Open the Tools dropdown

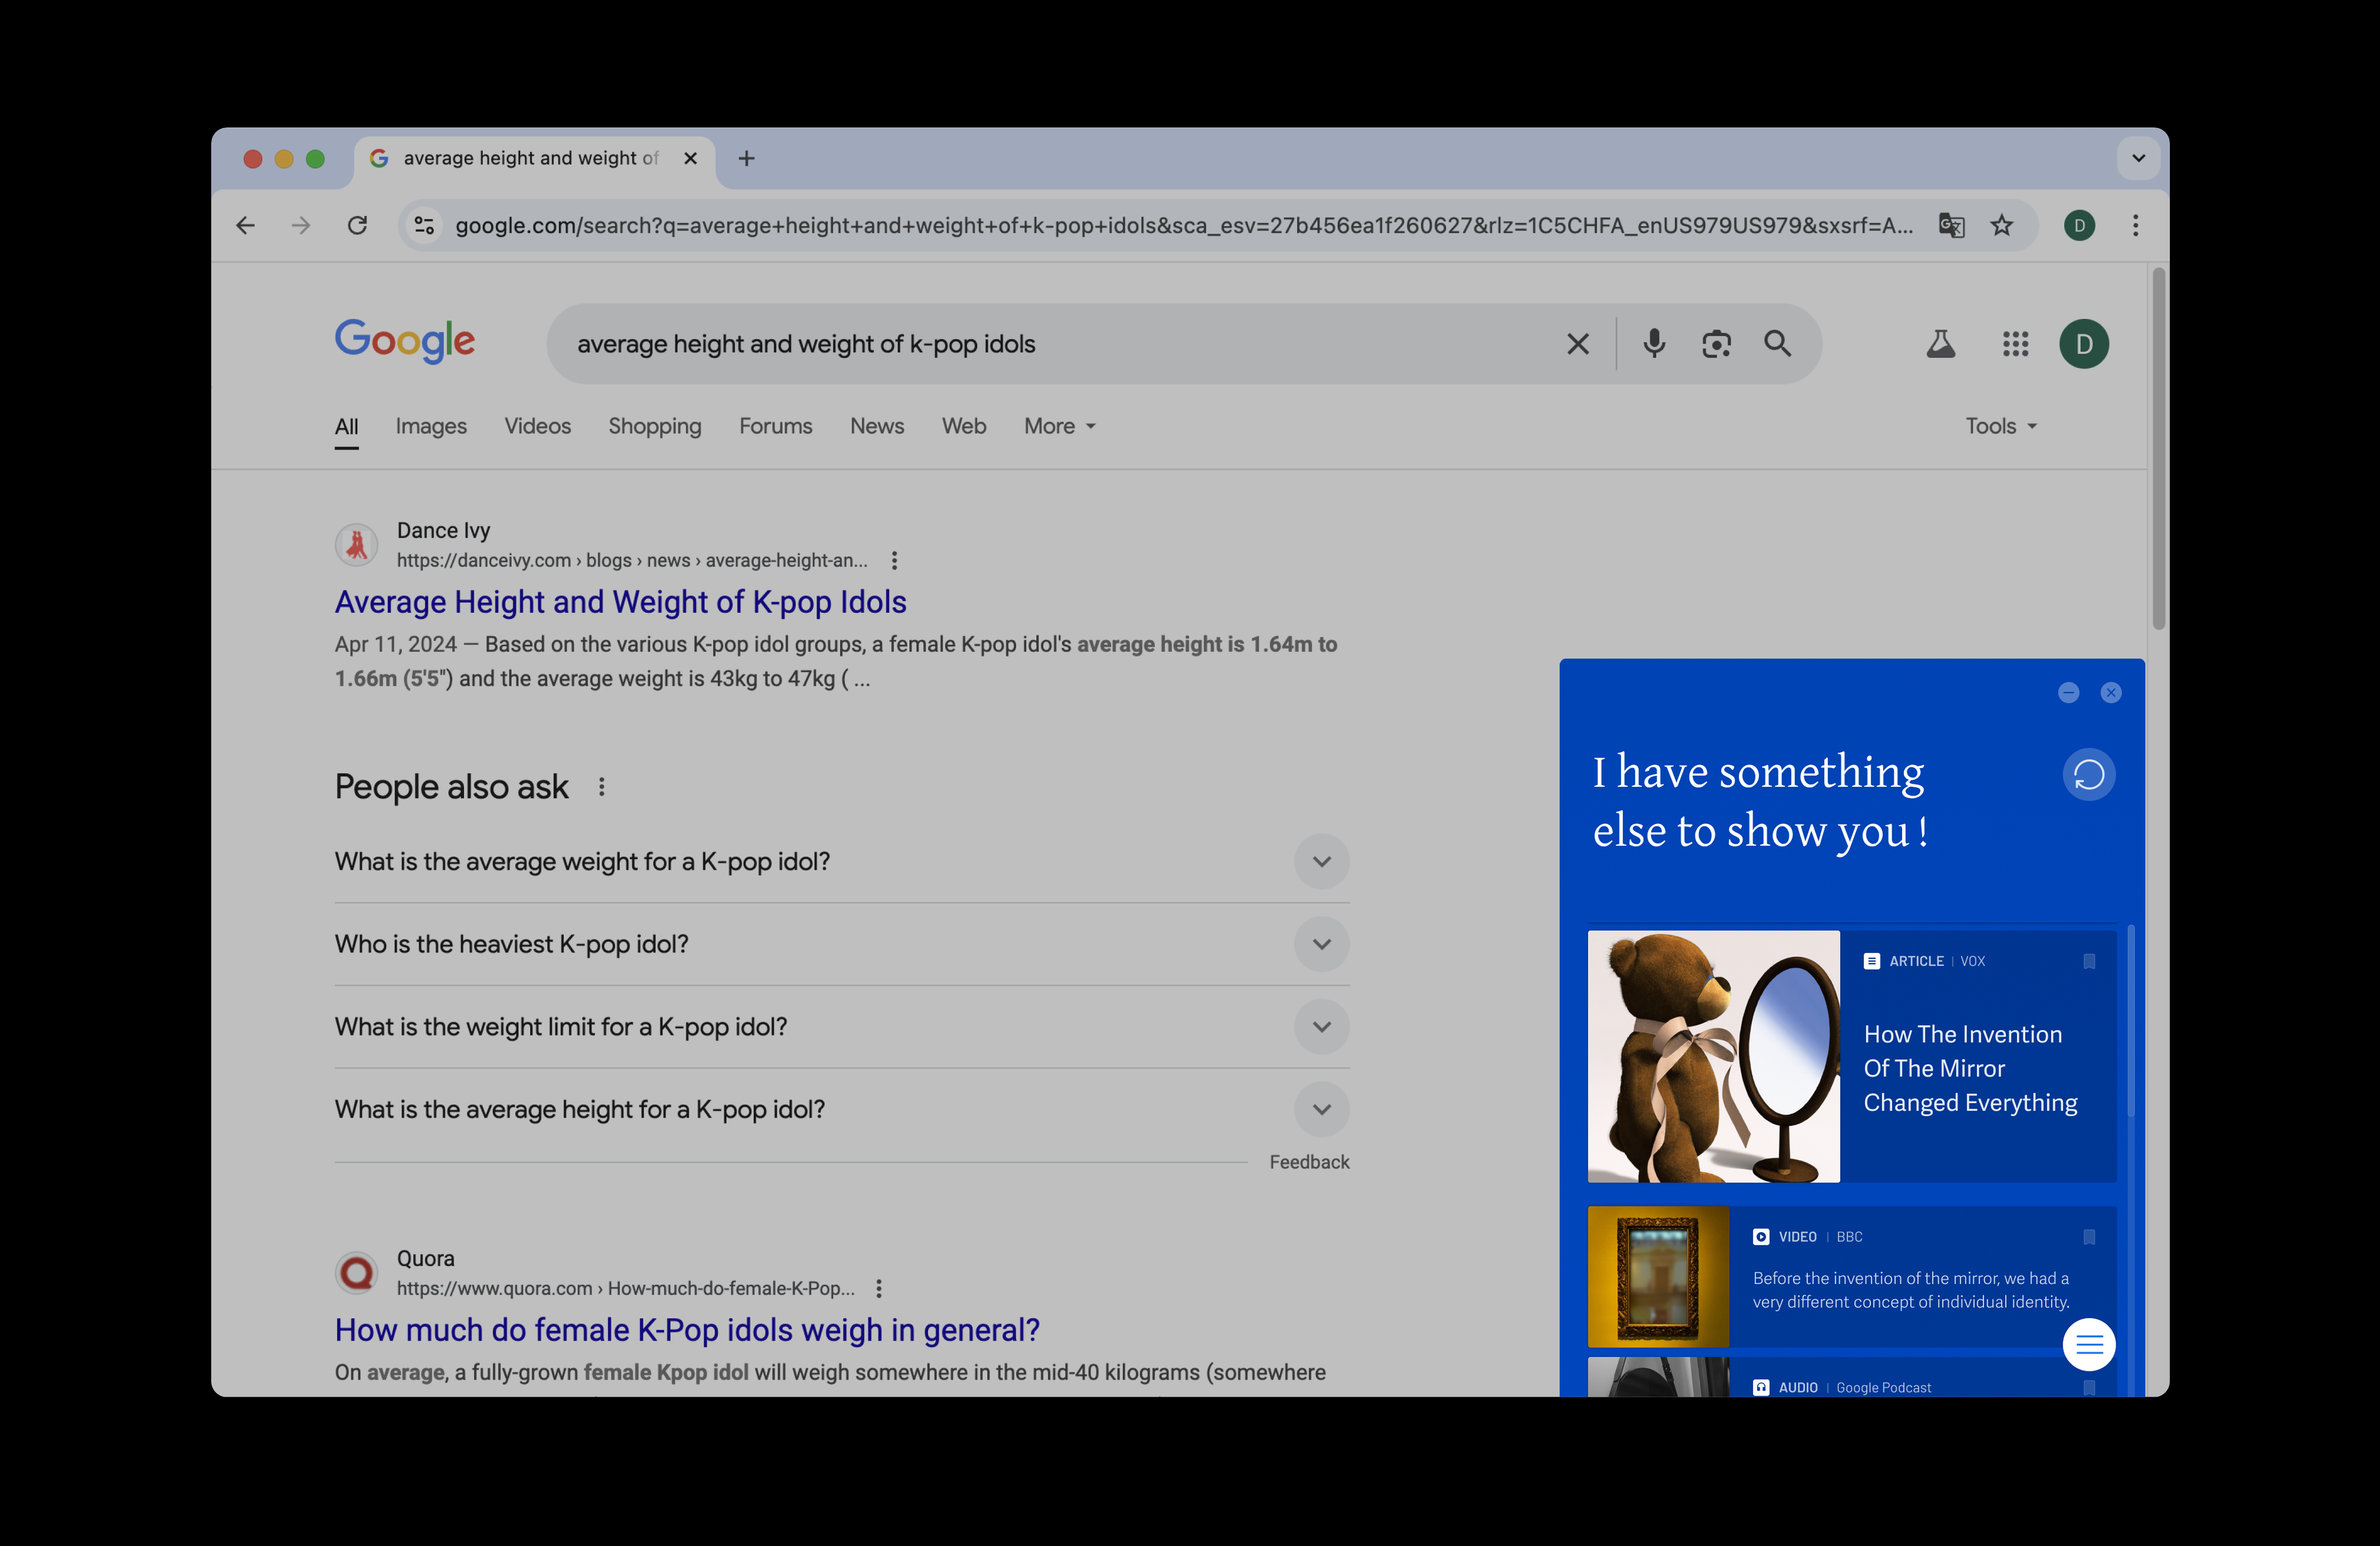click(x=2000, y=426)
